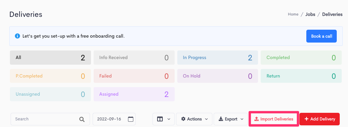The height and width of the screenshot is (127, 348).
Task: Open the calendar date picker icon
Action: [x=131, y=119]
